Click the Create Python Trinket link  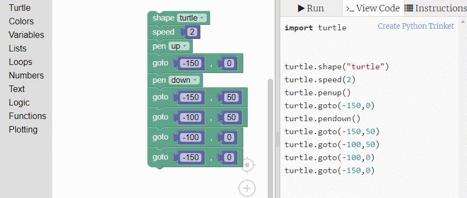(x=416, y=26)
